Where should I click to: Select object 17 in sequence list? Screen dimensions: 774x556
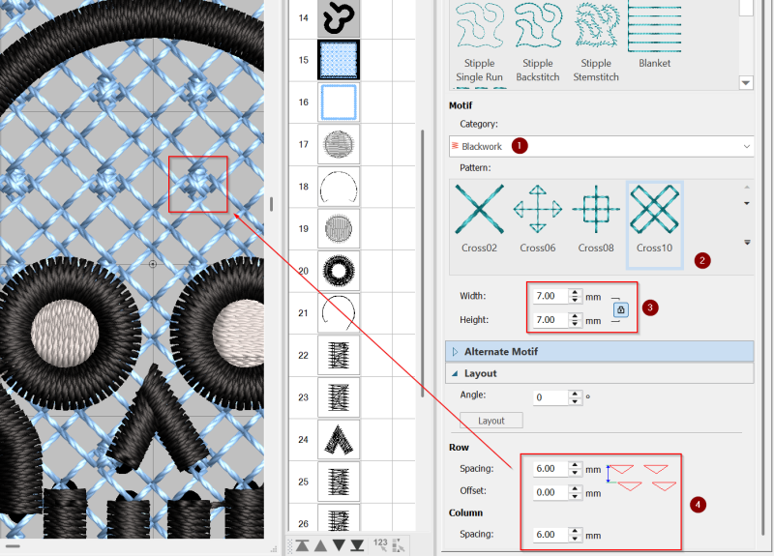click(x=339, y=144)
